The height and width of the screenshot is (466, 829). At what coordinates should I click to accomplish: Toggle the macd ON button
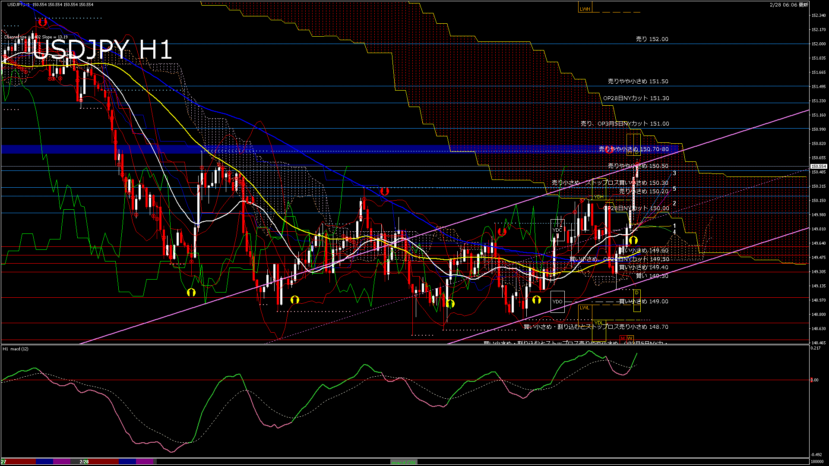(404, 462)
